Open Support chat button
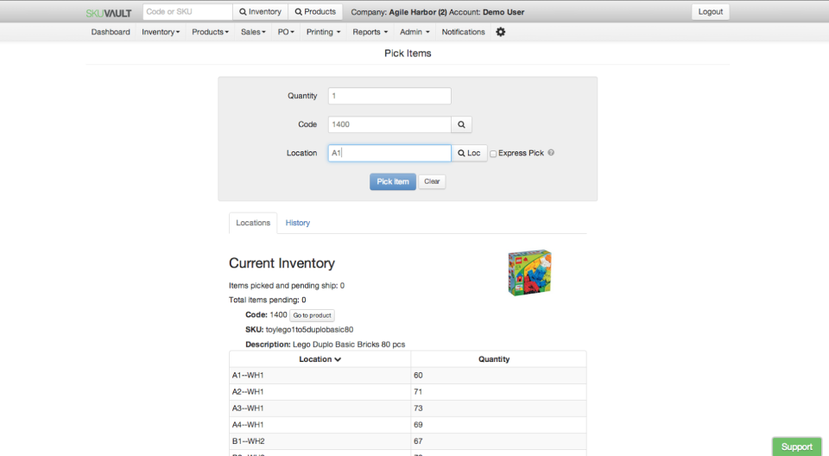Viewport: 829px width, 456px height. pyautogui.click(x=796, y=446)
